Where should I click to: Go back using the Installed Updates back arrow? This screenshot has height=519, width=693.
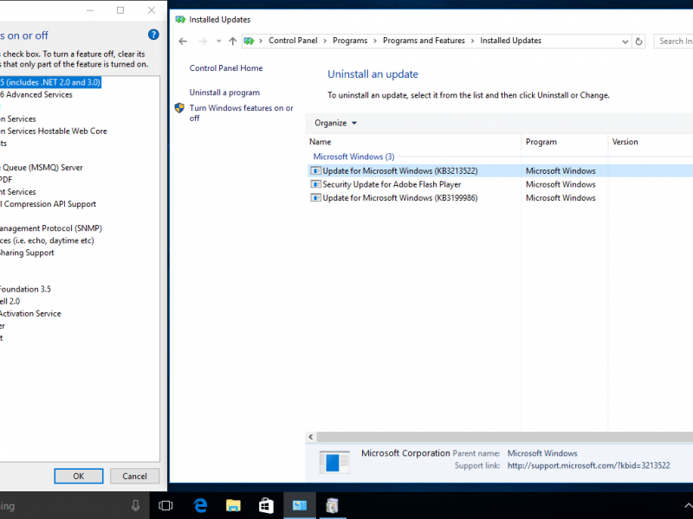pos(183,41)
